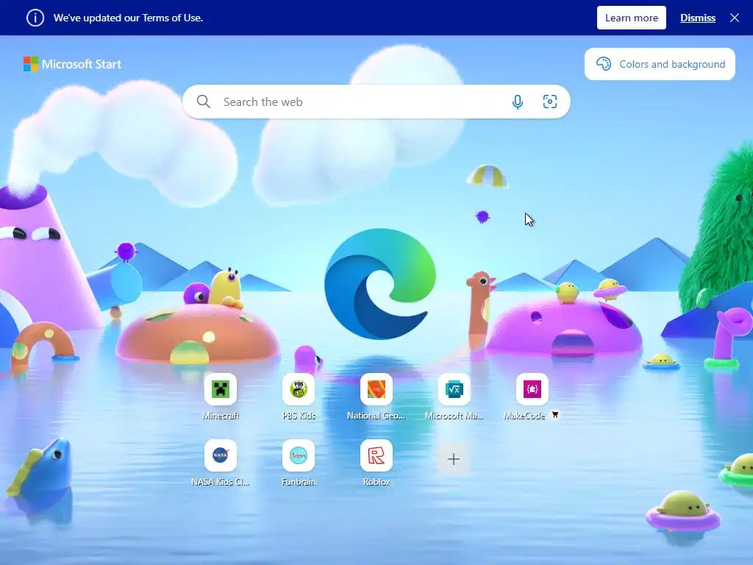Launch the Funbrain quick link

[x=299, y=455]
